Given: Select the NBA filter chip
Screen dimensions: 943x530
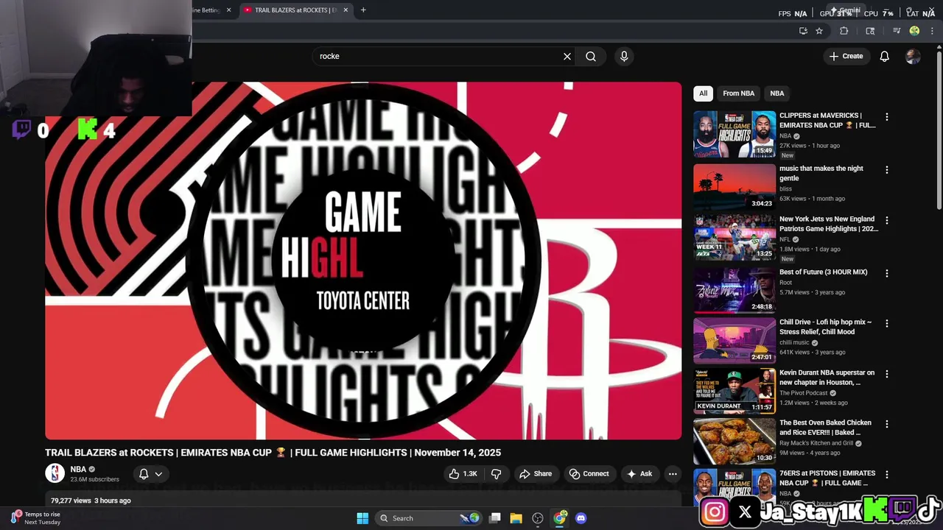Looking at the screenshot, I should (x=777, y=93).
